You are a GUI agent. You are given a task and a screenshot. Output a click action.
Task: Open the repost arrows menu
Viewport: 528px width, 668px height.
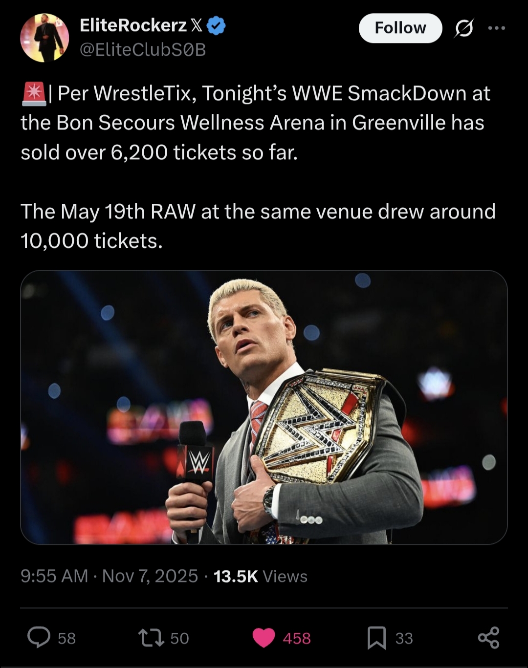point(151,638)
